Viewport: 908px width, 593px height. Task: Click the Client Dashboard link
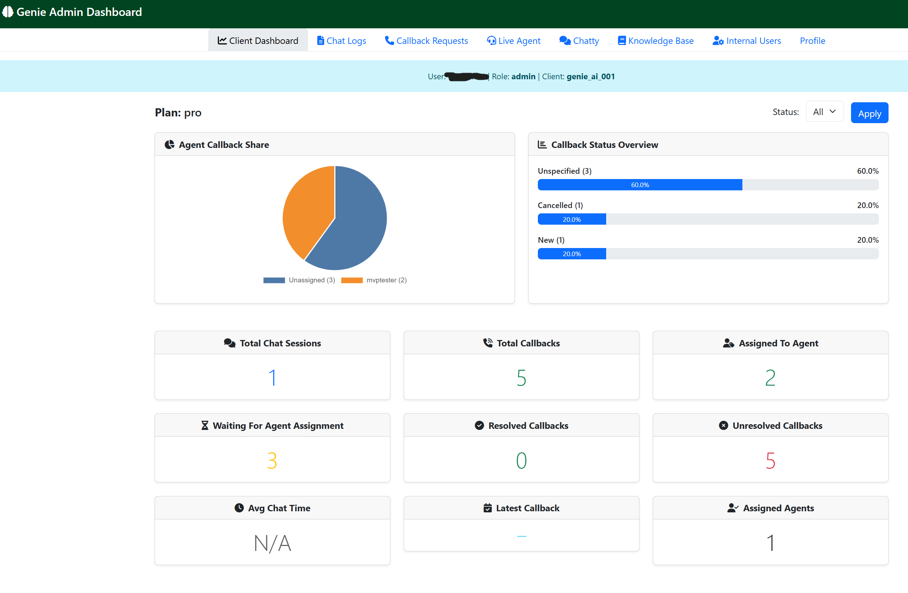(x=258, y=40)
